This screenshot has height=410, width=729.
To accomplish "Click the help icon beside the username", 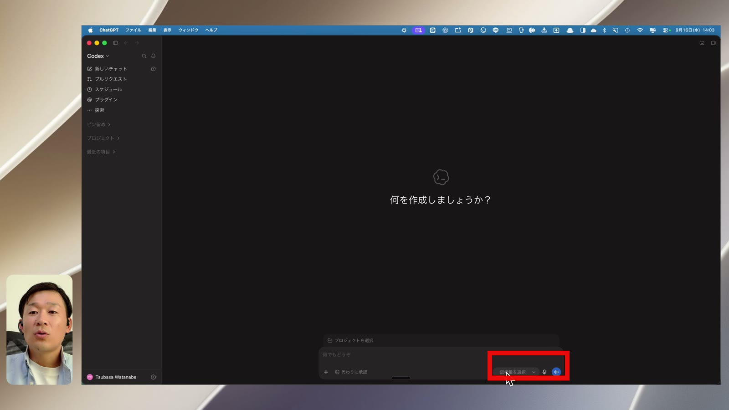I will click(x=154, y=377).
